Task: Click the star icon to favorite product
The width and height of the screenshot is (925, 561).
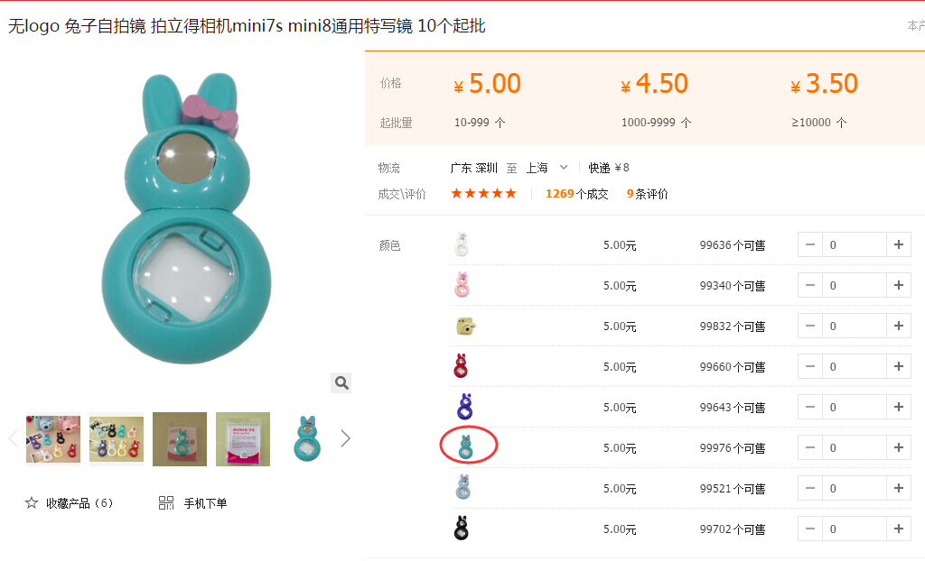Action: (x=32, y=502)
